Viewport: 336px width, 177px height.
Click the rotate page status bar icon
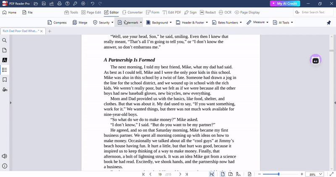coord(249,174)
